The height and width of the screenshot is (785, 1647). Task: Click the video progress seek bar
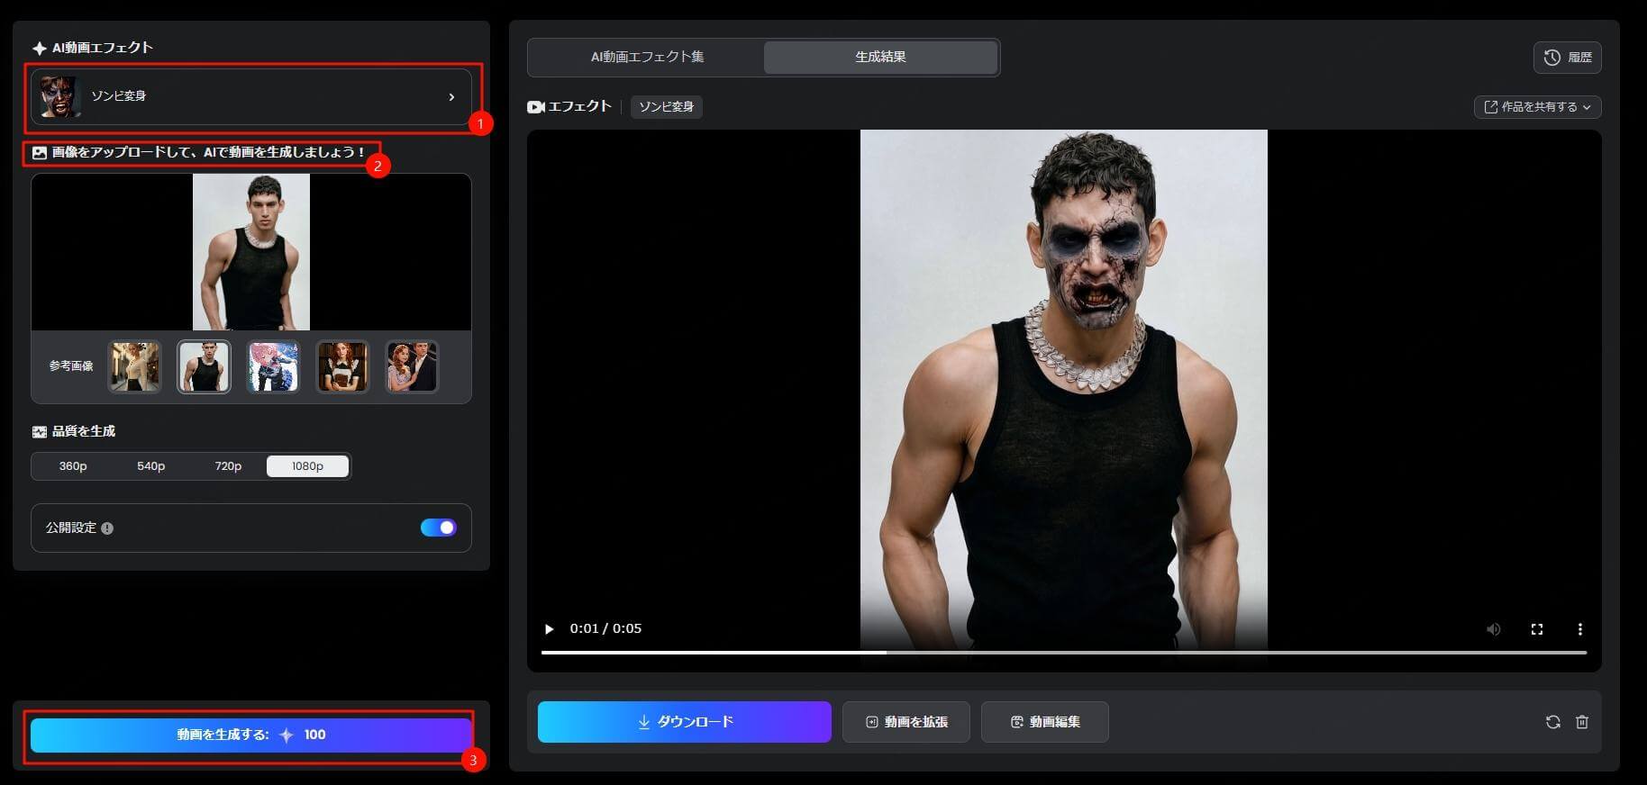(1063, 653)
